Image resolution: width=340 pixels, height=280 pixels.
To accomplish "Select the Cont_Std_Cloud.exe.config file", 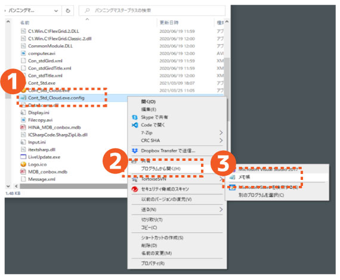I will tap(56, 98).
